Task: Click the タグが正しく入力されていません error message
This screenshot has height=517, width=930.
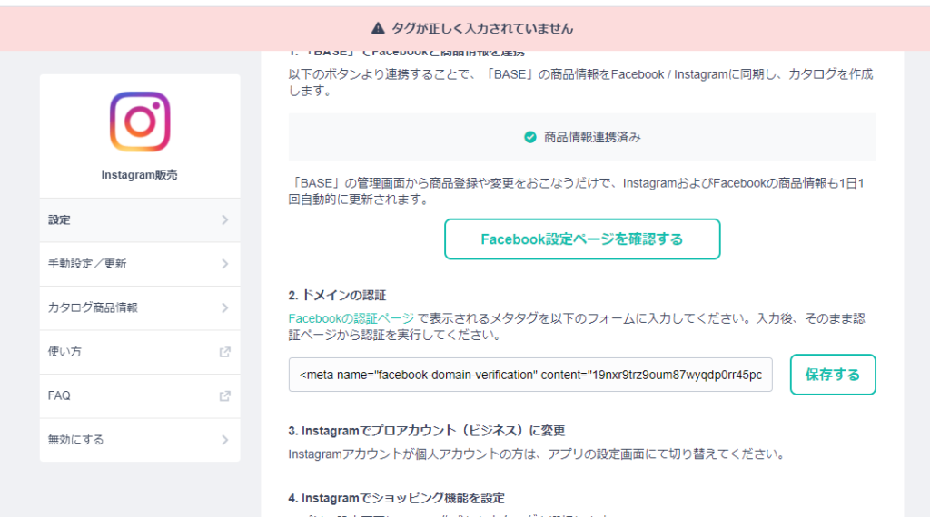Action: click(x=482, y=28)
